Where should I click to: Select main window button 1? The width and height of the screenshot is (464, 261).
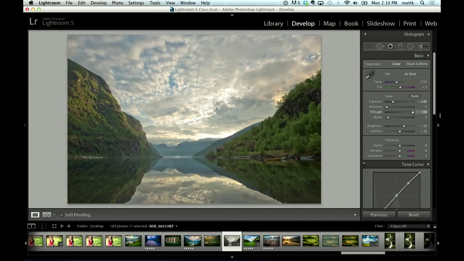(31, 226)
